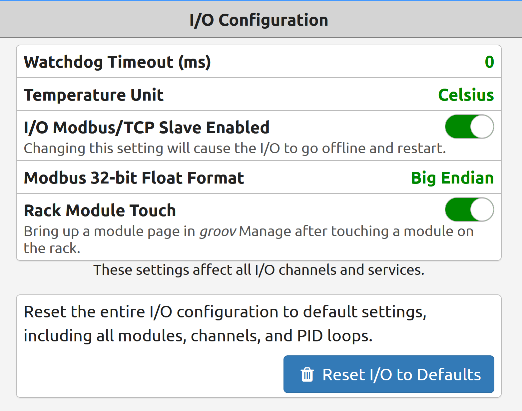Click the 'These settings affect all' note
Viewport: 522px width, 411px height.
click(259, 270)
